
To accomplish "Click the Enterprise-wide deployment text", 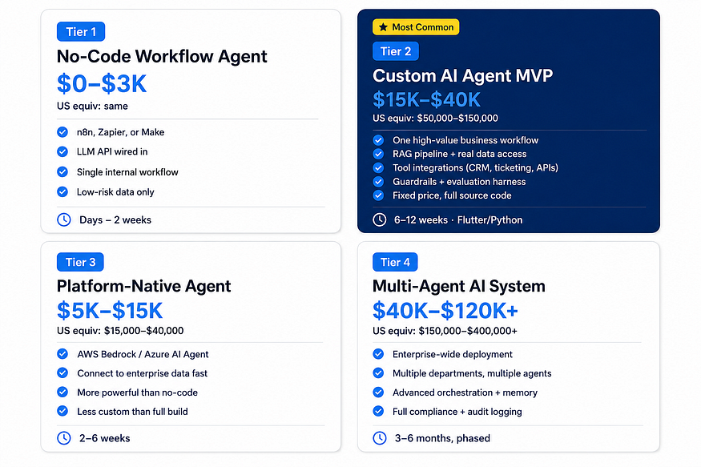I will (453, 354).
